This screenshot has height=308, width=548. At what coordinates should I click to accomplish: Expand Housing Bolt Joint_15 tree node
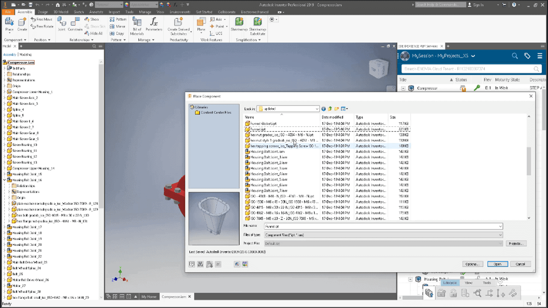click(5, 174)
